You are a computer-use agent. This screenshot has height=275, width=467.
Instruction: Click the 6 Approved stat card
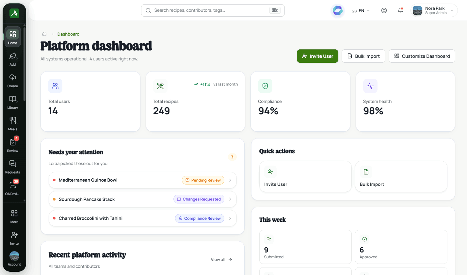click(x=401, y=247)
